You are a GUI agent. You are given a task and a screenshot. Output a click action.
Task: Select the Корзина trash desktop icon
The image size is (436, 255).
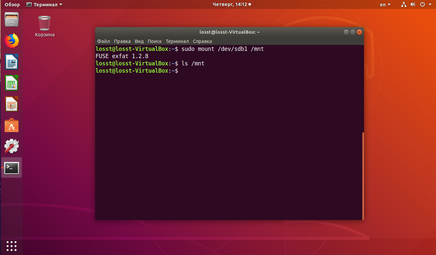[x=45, y=26]
